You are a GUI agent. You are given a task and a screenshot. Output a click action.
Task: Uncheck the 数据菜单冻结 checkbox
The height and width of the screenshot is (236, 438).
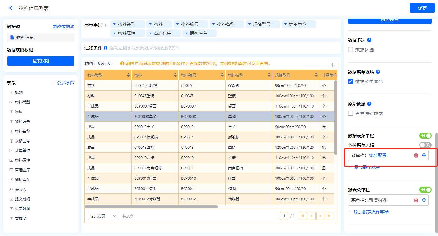pos(350,82)
